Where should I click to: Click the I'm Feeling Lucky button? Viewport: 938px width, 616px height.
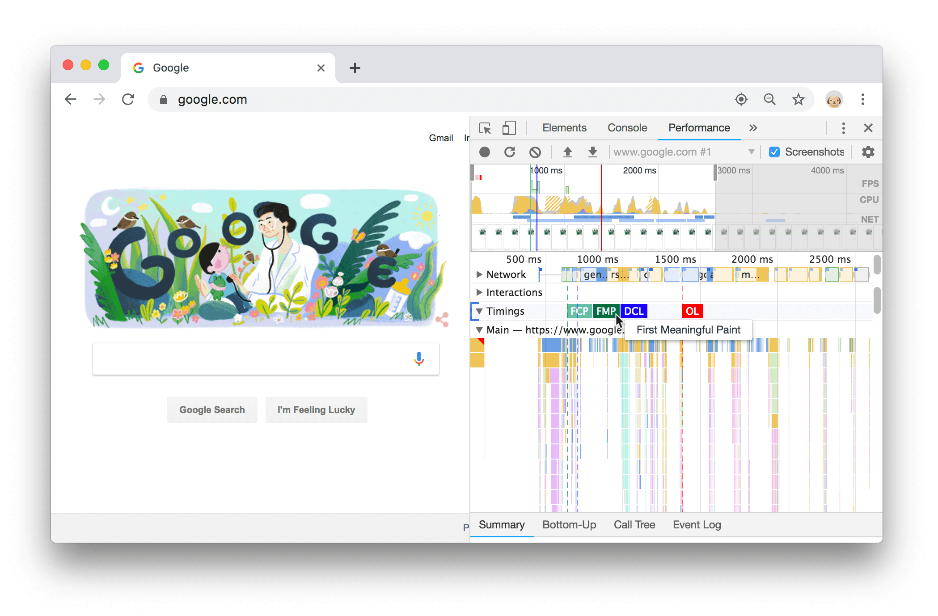(x=315, y=410)
